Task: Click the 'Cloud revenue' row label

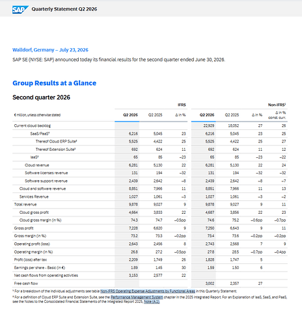Action: (x=37, y=165)
